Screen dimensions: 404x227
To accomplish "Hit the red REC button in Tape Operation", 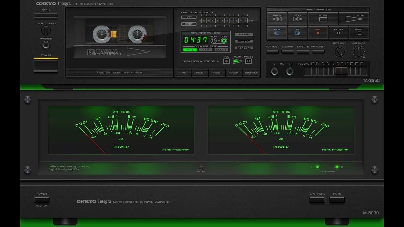I will coord(318,33).
